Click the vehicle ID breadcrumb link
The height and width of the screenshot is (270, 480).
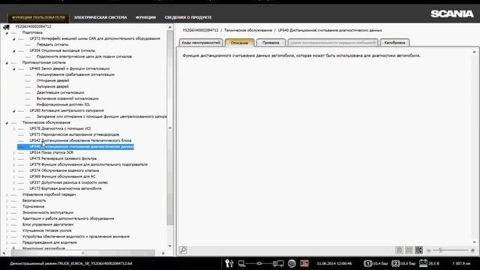click(x=200, y=30)
